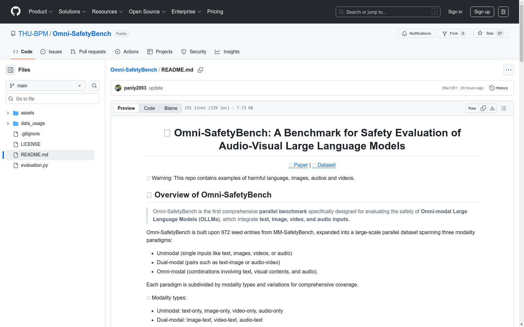Open the Issues tab
The height and width of the screenshot is (327, 524).
click(x=51, y=52)
